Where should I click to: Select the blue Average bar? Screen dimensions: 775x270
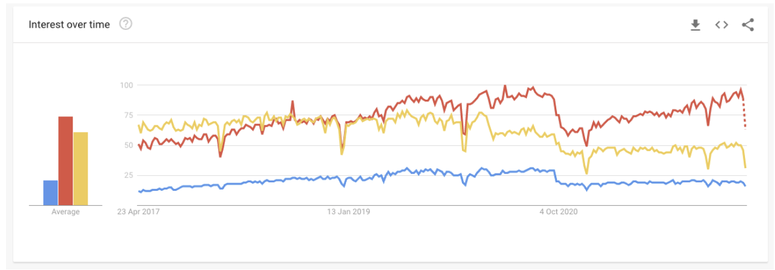pos(50,193)
